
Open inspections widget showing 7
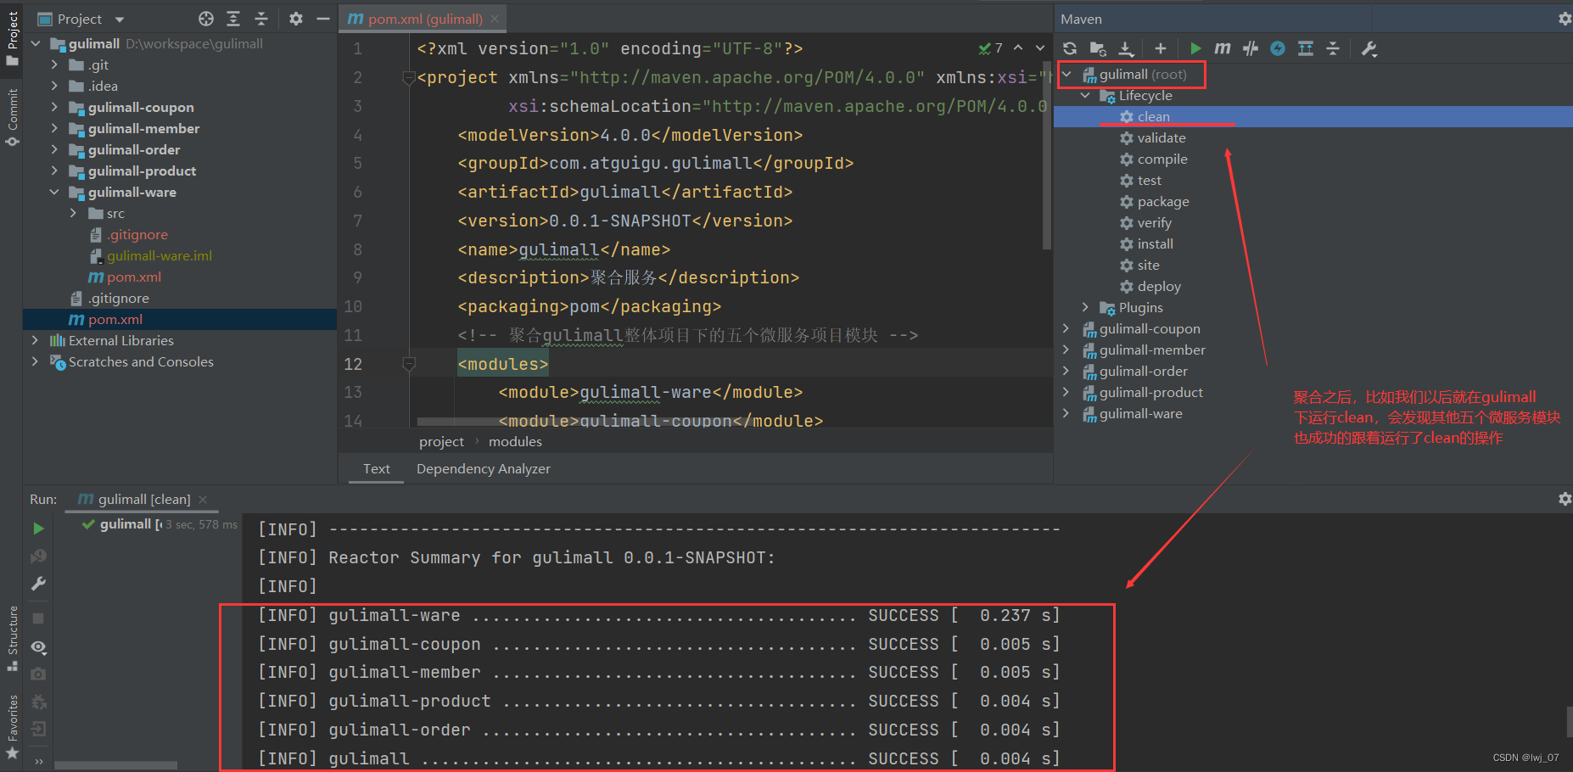[991, 48]
